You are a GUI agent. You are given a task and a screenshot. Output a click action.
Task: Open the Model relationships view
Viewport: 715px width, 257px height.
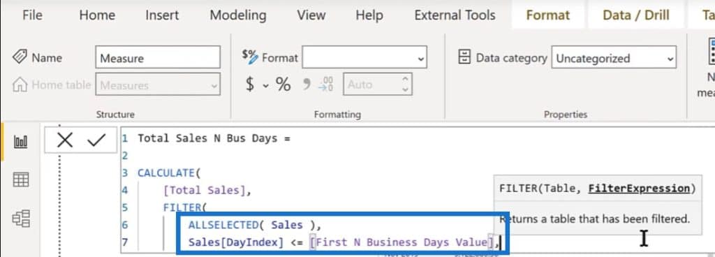tap(21, 219)
